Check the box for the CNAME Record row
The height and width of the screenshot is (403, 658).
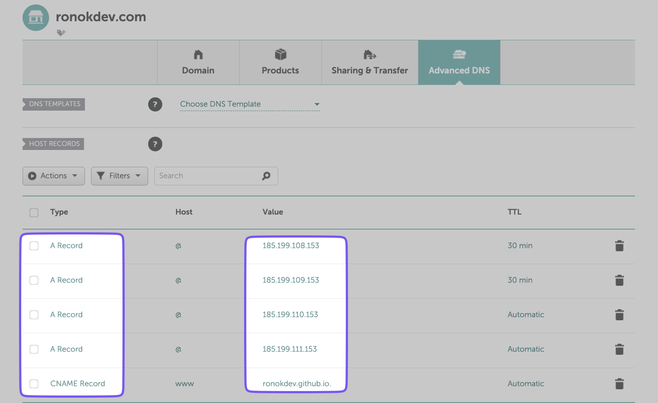(34, 384)
